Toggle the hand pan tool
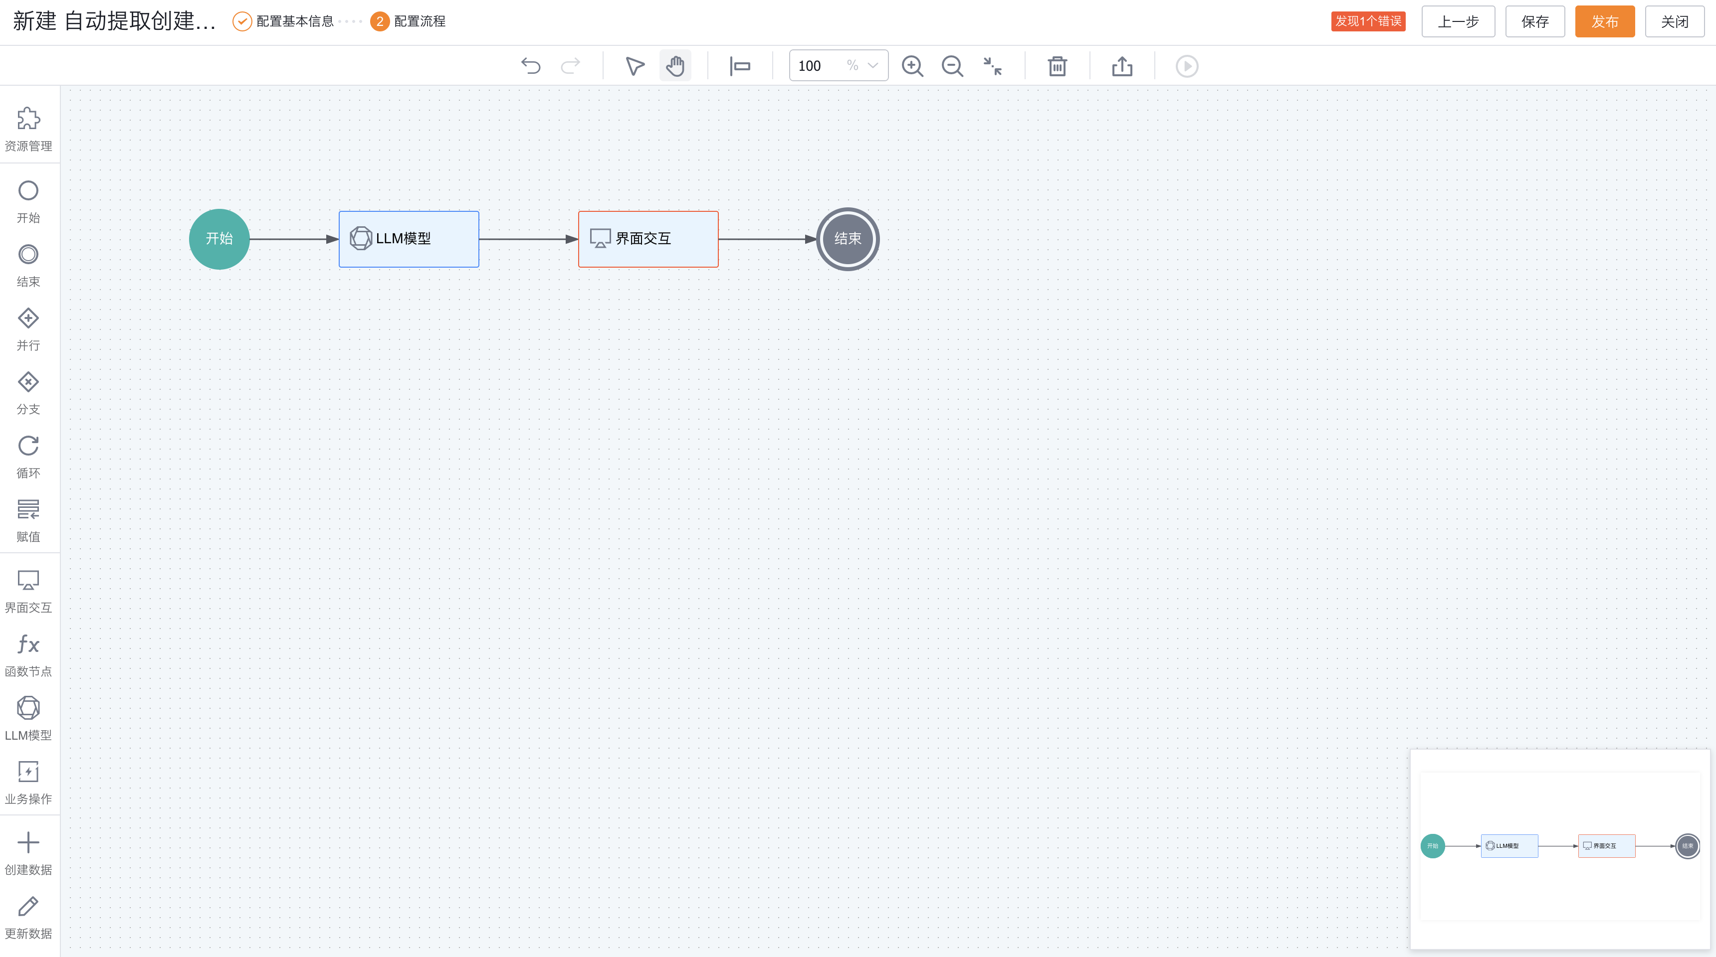Viewport: 1716px width, 957px height. [675, 66]
